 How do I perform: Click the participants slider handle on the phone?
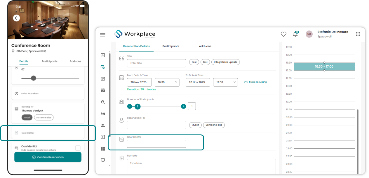click(34, 78)
